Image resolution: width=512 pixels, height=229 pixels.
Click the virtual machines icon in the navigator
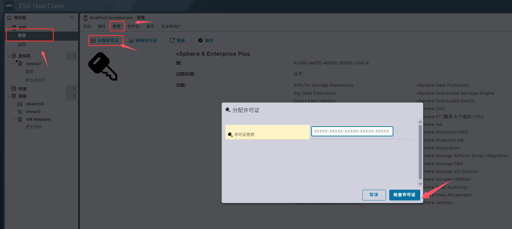[x=14, y=56]
